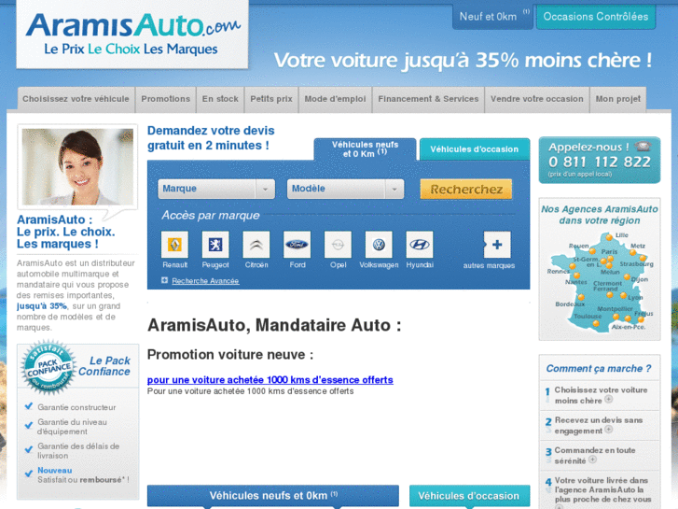Image resolution: width=678 pixels, height=509 pixels.
Task: Click the Comment ça marche ? heading
Action: 599,369
